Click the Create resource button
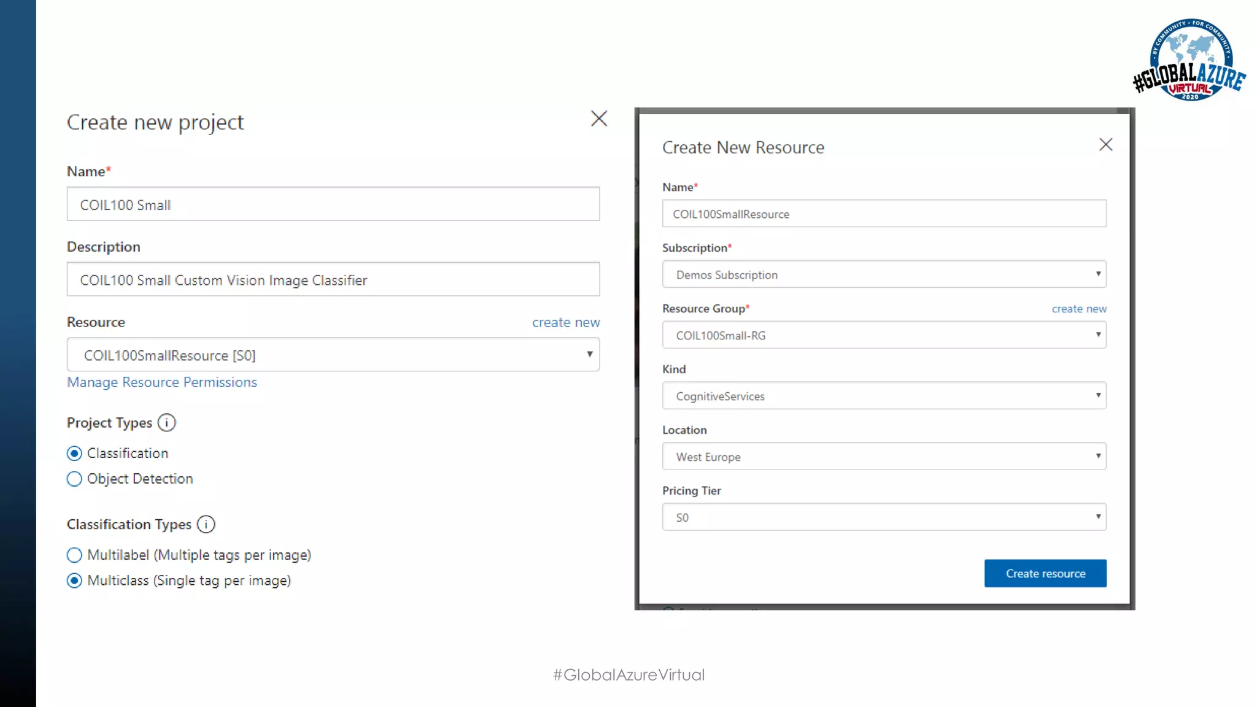Image resolution: width=1257 pixels, height=707 pixels. 1045,573
